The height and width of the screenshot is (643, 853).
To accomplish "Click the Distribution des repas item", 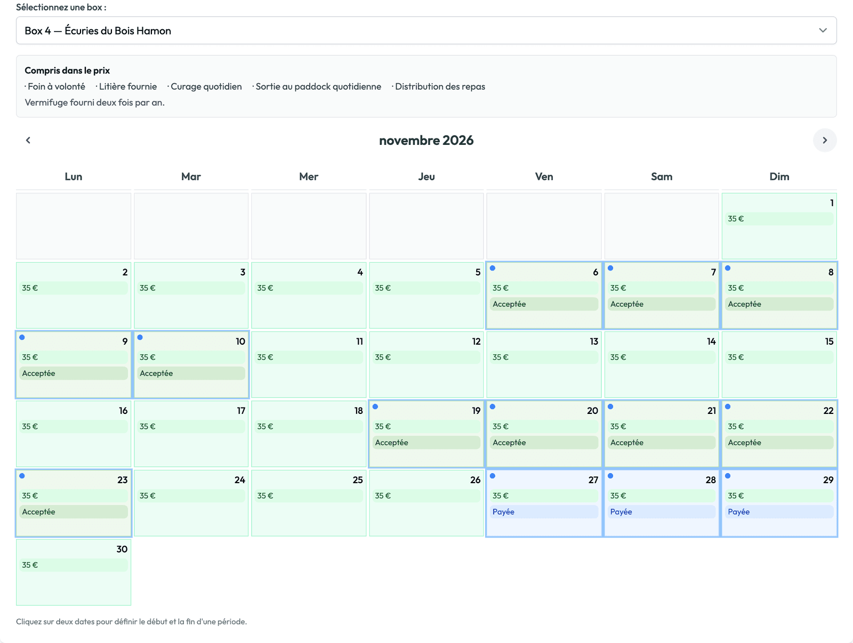I will coord(438,86).
